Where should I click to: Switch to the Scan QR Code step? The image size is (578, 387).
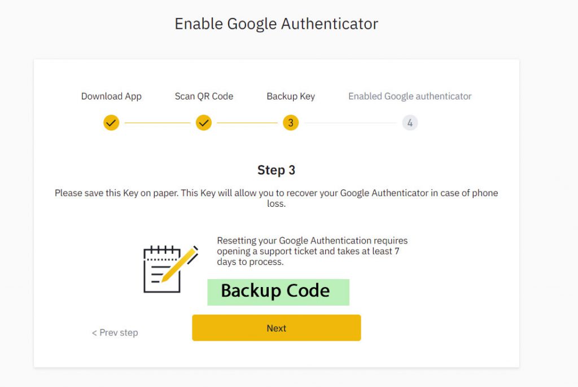[x=204, y=96]
